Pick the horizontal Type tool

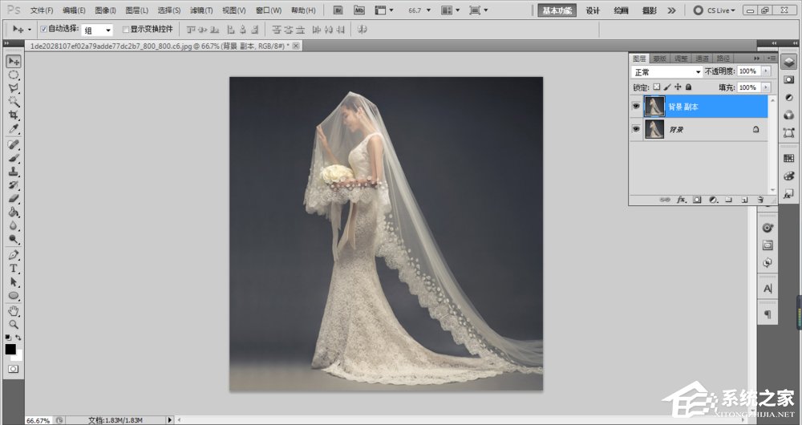14,269
